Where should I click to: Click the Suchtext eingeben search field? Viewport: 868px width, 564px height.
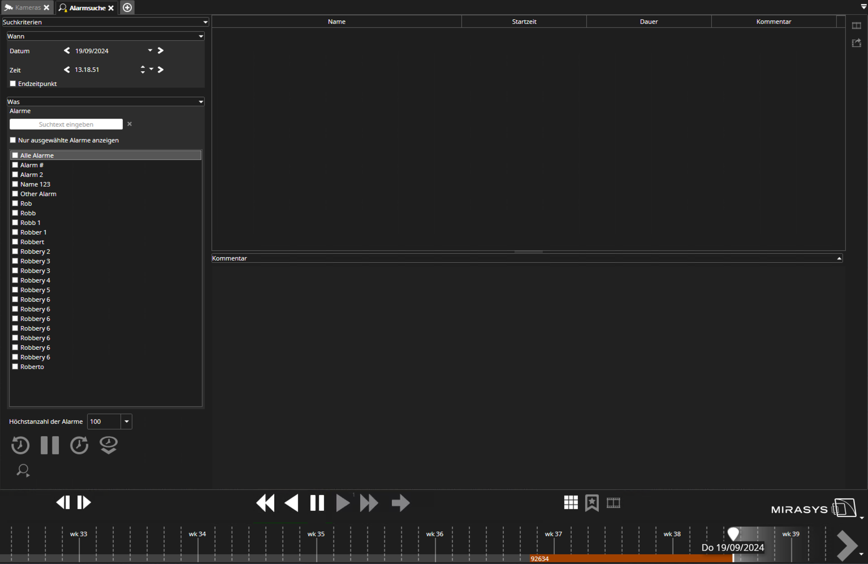[66, 124]
